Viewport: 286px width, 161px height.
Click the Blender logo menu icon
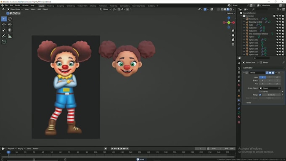(x=3, y=5)
